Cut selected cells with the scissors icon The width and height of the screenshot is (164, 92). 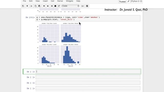point(32,6)
